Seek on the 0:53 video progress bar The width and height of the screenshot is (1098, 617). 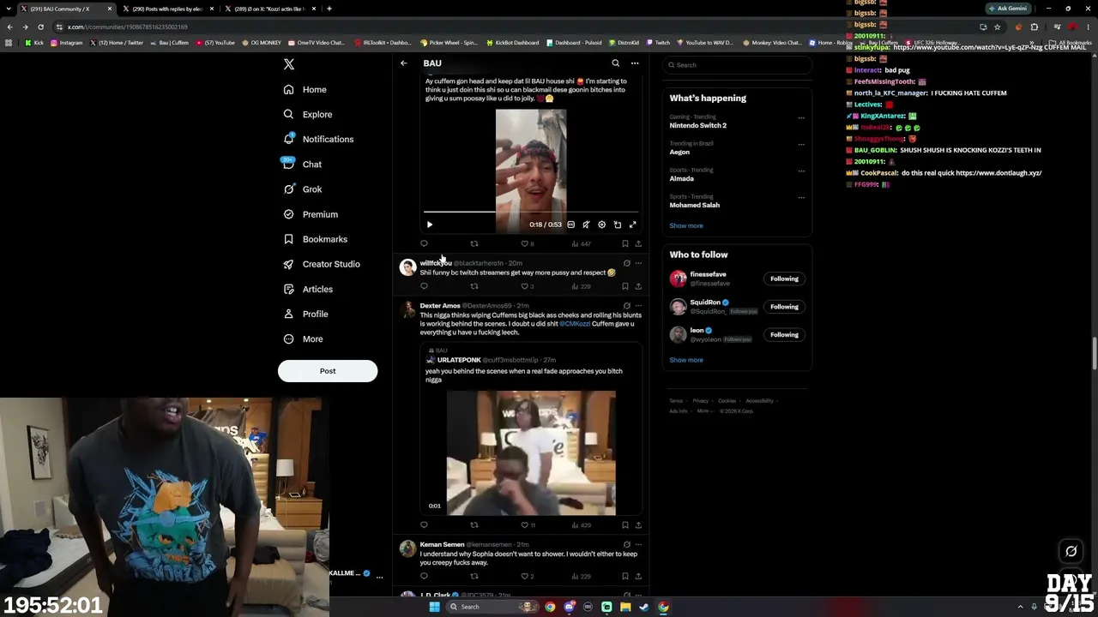click(x=531, y=212)
